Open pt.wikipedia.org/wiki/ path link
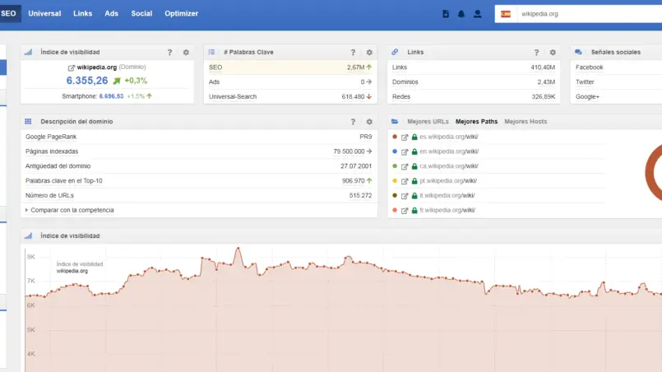 click(448, 180)
